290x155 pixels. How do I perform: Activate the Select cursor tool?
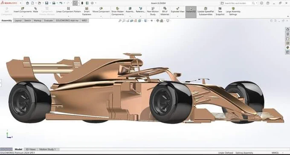click(75, 3)
